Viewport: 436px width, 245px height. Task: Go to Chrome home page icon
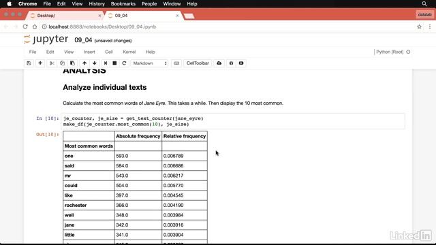[35, 27]
